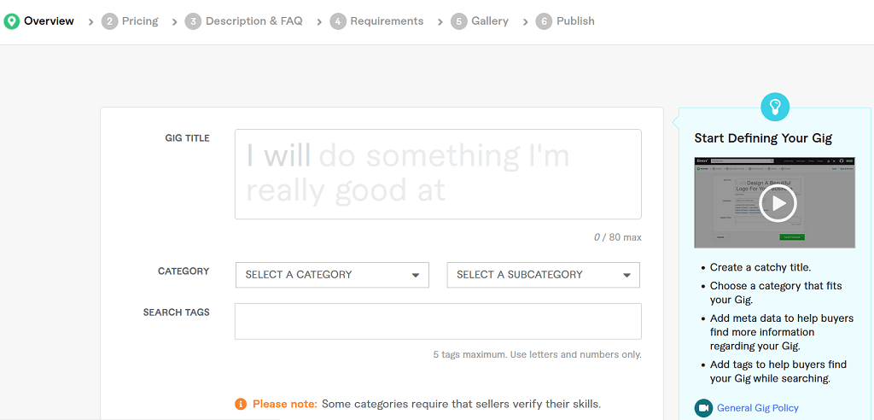Screen dimensions: 874x420
Task: Click the step 3 number circle icon
Action: tap(193, 21)
